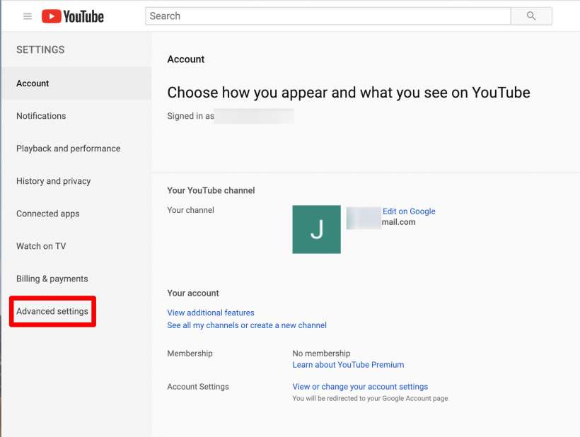Viewport: 580px width, 437px height.
Task: Click the No membership text
Action: click(x=321, y=354)
